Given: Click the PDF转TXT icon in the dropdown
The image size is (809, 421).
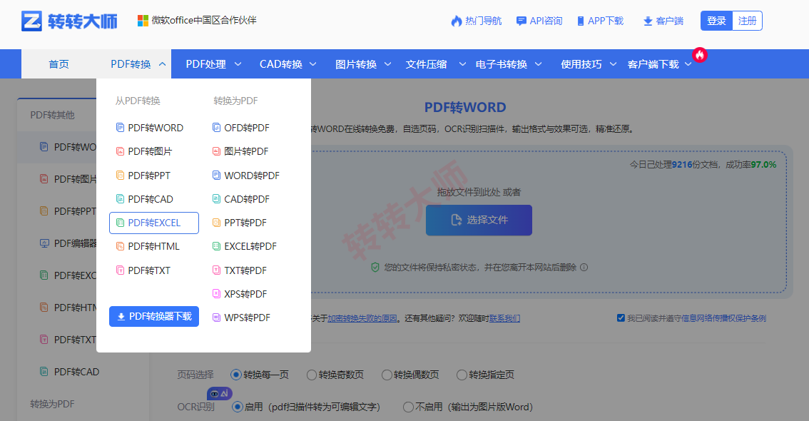Looking at the screenshot, I should point(121,270).
